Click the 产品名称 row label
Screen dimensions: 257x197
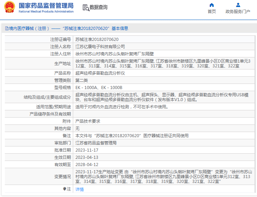(x=63, y=73)
